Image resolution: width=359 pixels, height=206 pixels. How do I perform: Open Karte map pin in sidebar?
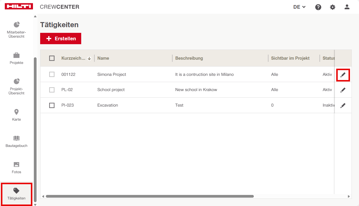(x=16, y=115)
